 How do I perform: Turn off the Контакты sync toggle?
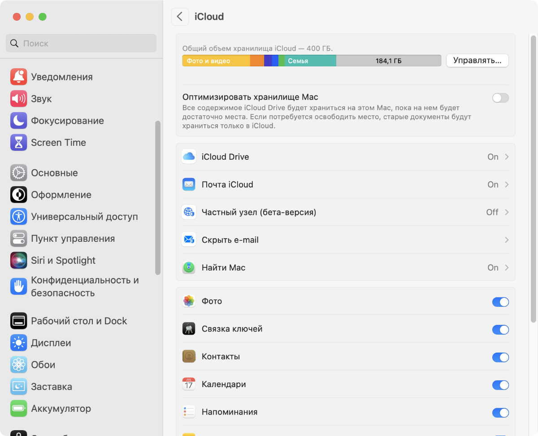click(x=500, y=357)
